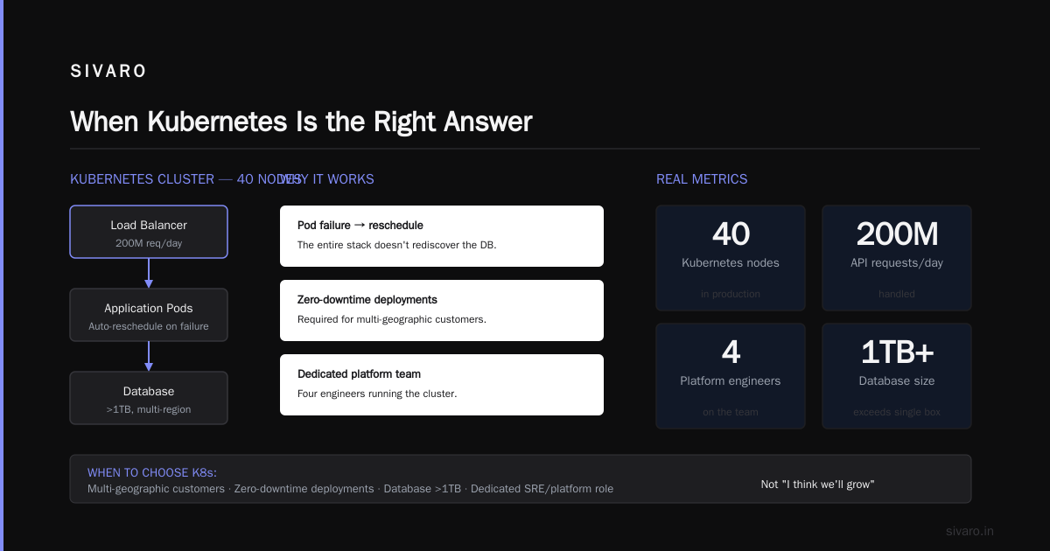Screen dimensions: 1050x551
Task: Select the 'handled' caption
Action: [x=897, y=294]
